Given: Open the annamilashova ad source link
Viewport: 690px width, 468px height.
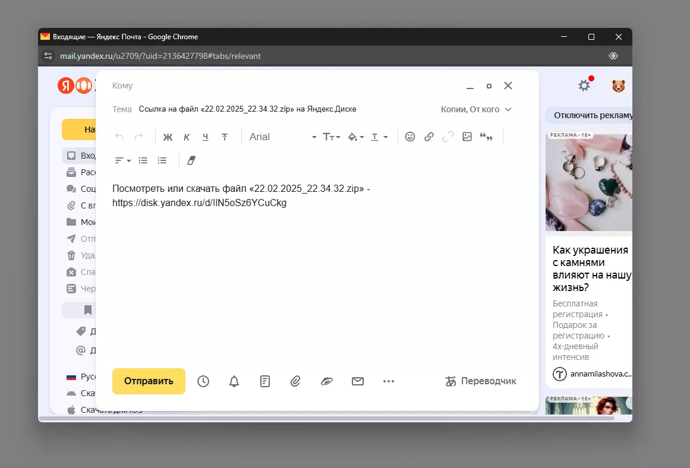Looking at the screenshot, I should coord(593,374).
